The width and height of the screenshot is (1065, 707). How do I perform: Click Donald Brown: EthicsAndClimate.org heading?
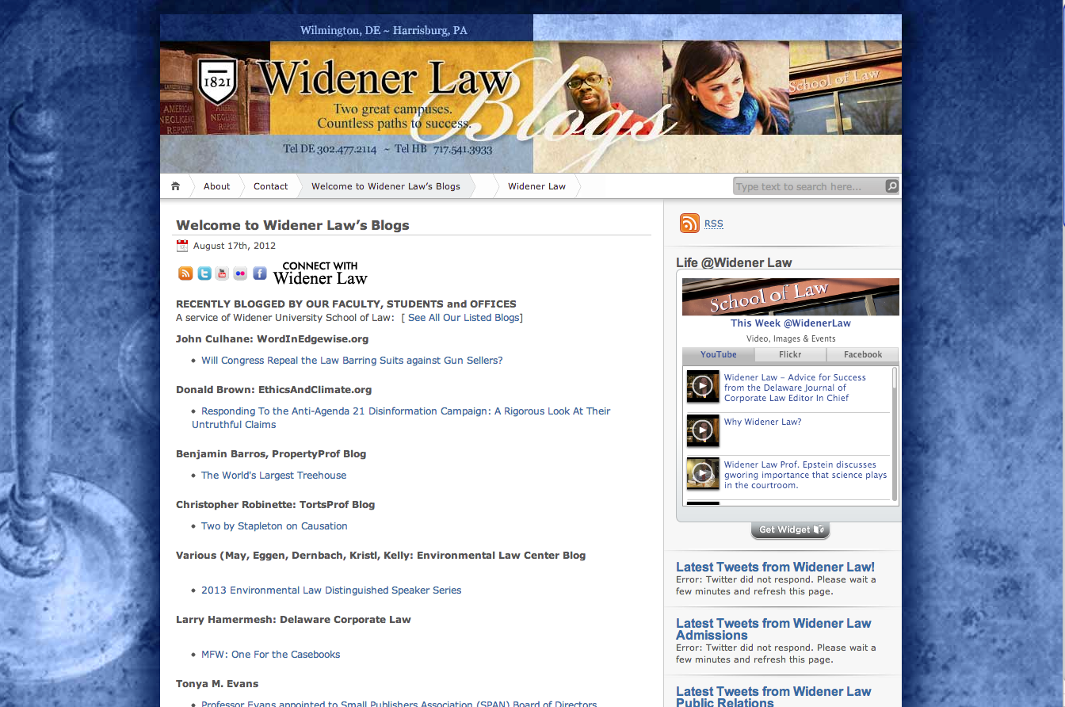tap(273, 390)
